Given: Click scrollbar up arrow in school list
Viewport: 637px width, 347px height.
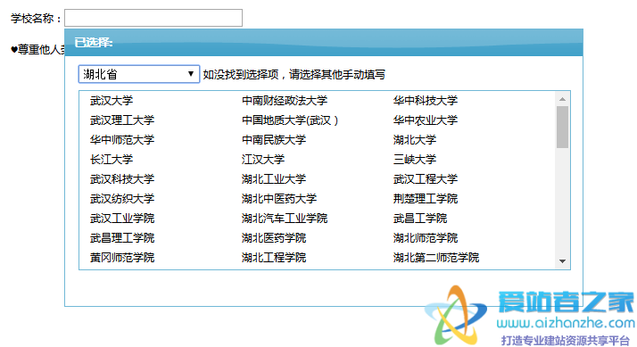Looking at the screenshot, I should [x=562, y=99].
